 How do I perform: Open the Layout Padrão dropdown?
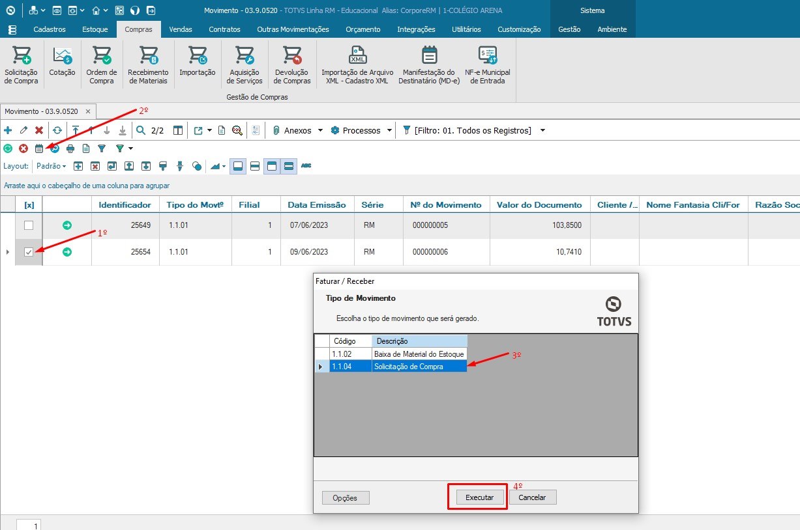(x=50, y=166)
